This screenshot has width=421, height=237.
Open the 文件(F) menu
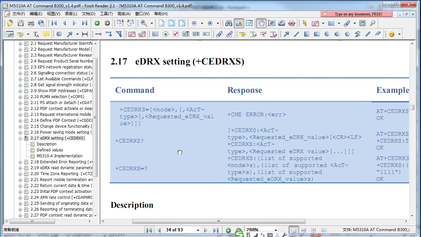tap(18, 14)
